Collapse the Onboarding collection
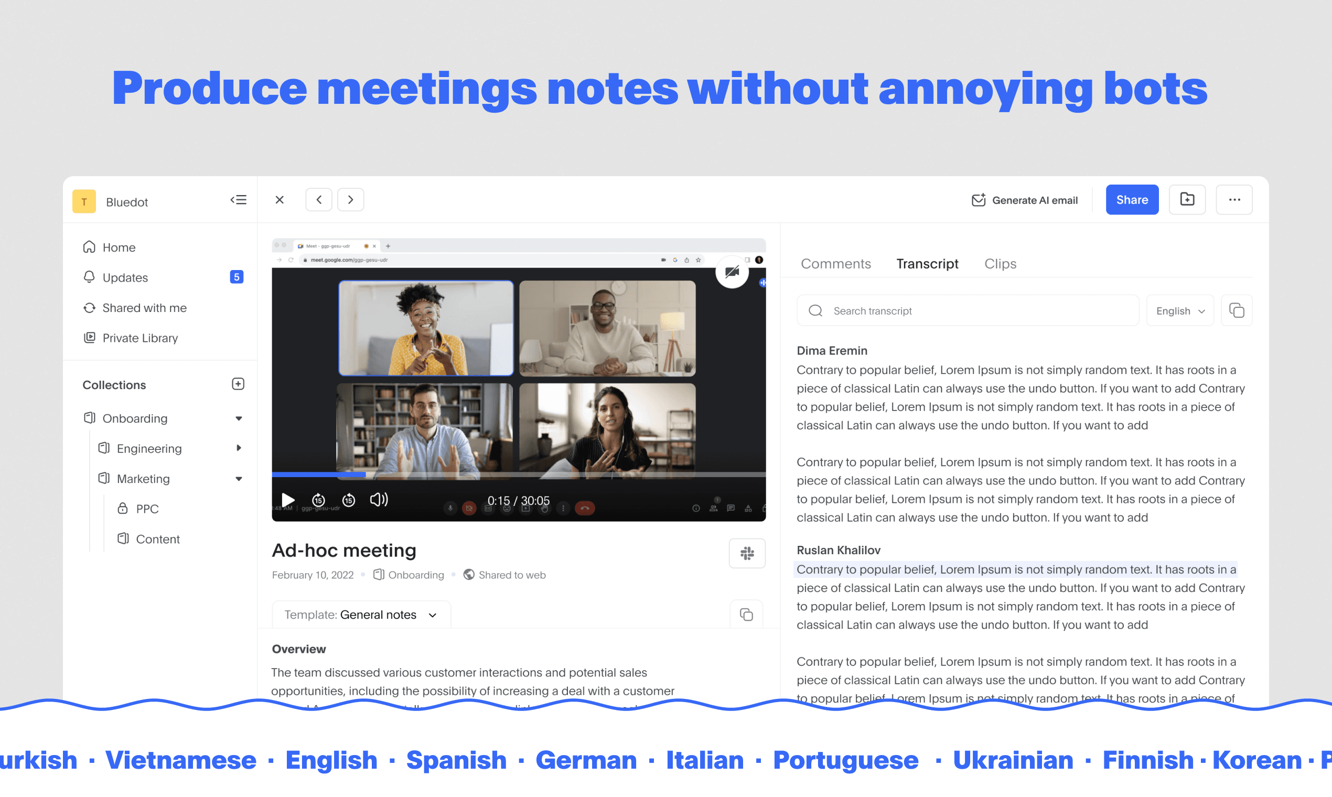The image size is (1332, 797). (x=239, y=418)
